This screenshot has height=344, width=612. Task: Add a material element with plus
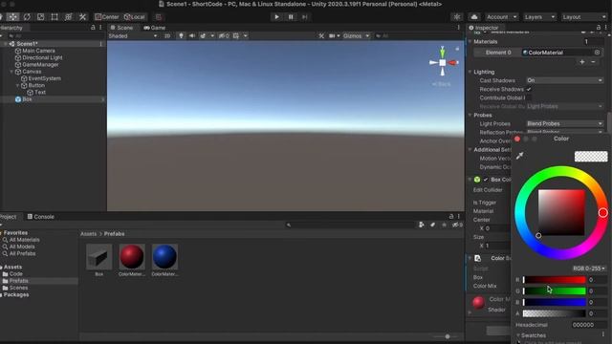(x=582, y=61)
